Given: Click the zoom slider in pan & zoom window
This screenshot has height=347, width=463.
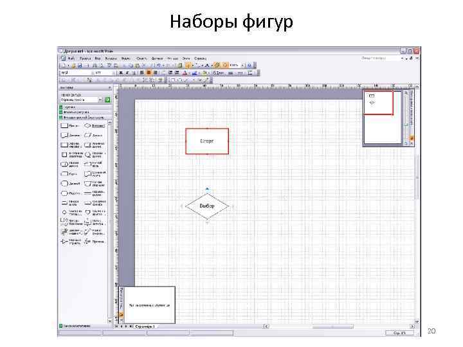Looking at the screenshot, I should click(x=406, y=124).
